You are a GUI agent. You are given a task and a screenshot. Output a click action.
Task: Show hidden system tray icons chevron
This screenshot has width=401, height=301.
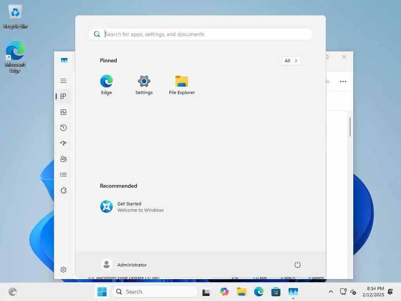(x=331, y=292)
